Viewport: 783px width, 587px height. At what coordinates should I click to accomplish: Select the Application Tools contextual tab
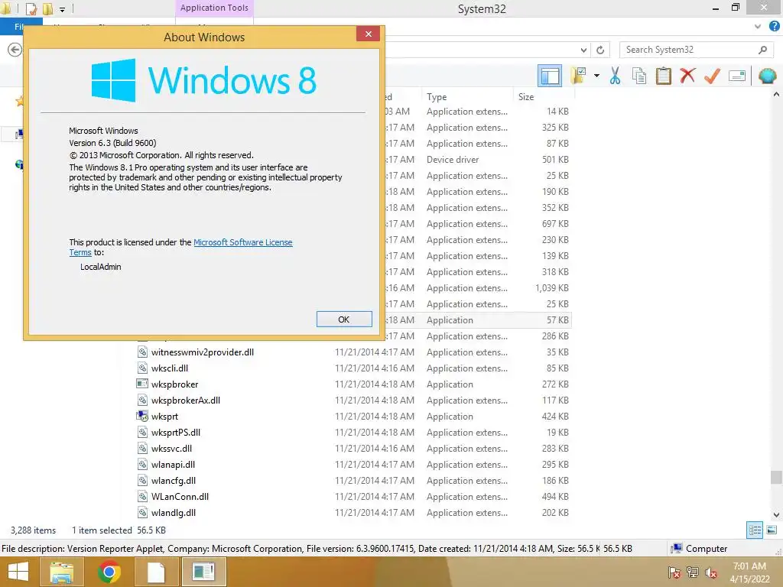[x=214, y=8]
